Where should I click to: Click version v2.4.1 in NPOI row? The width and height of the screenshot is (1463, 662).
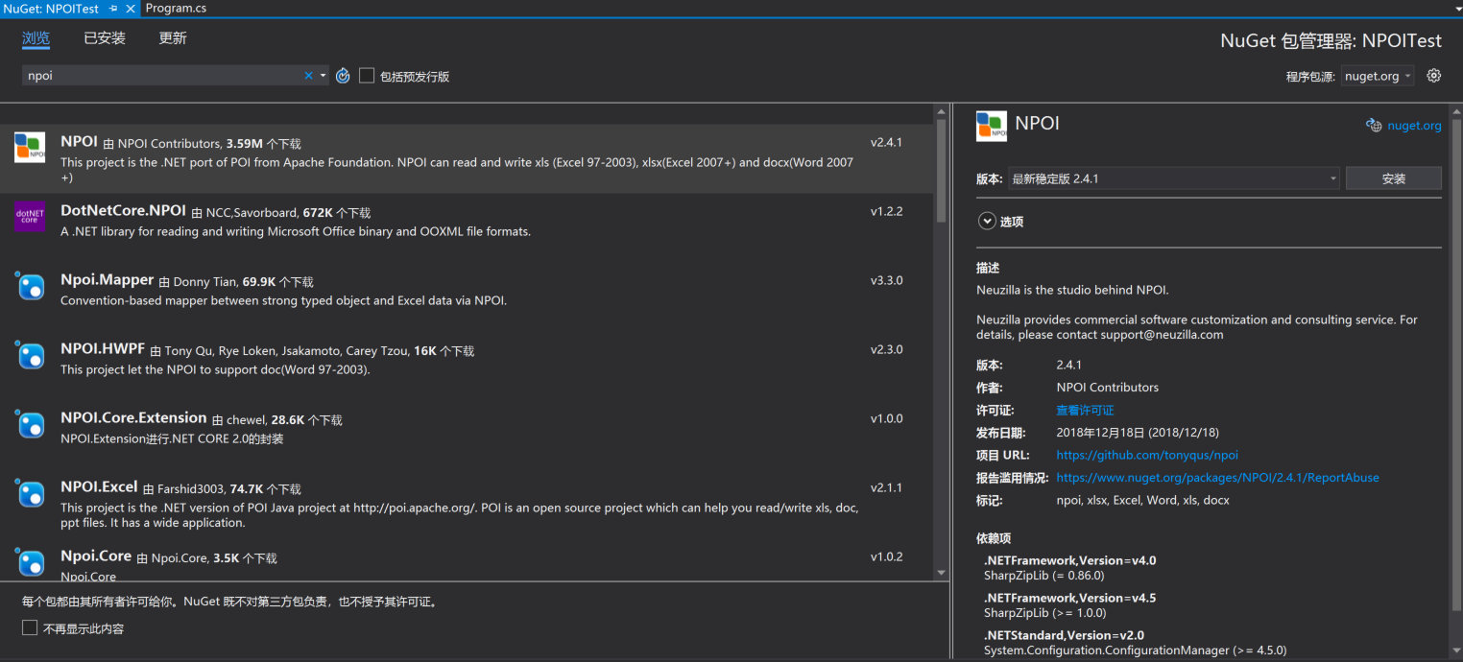887,142
